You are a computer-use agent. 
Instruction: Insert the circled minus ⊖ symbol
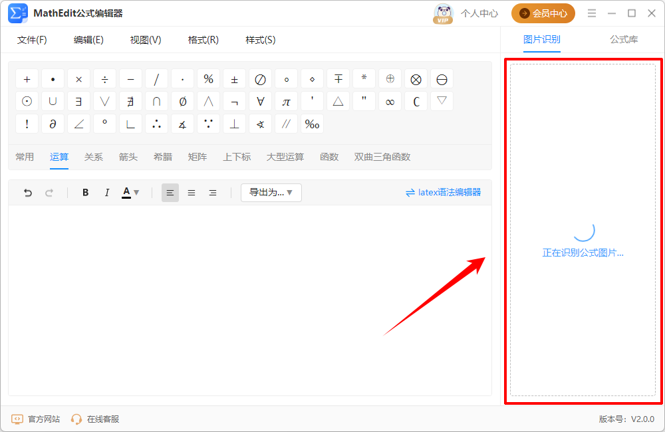[x=442, y=79]
